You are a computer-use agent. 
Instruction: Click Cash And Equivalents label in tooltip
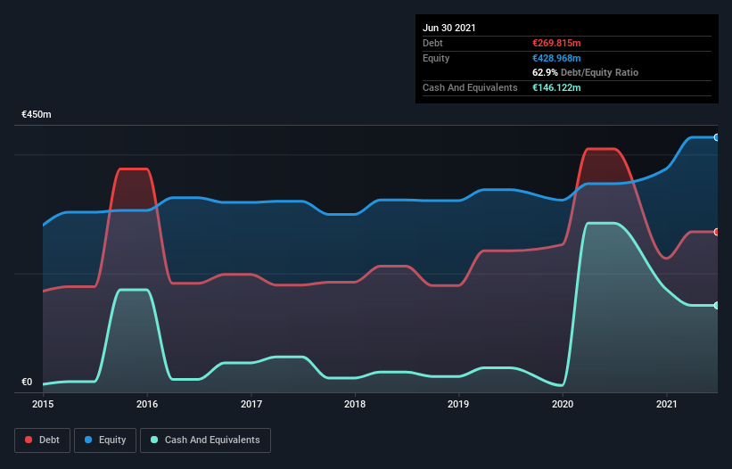470,87
